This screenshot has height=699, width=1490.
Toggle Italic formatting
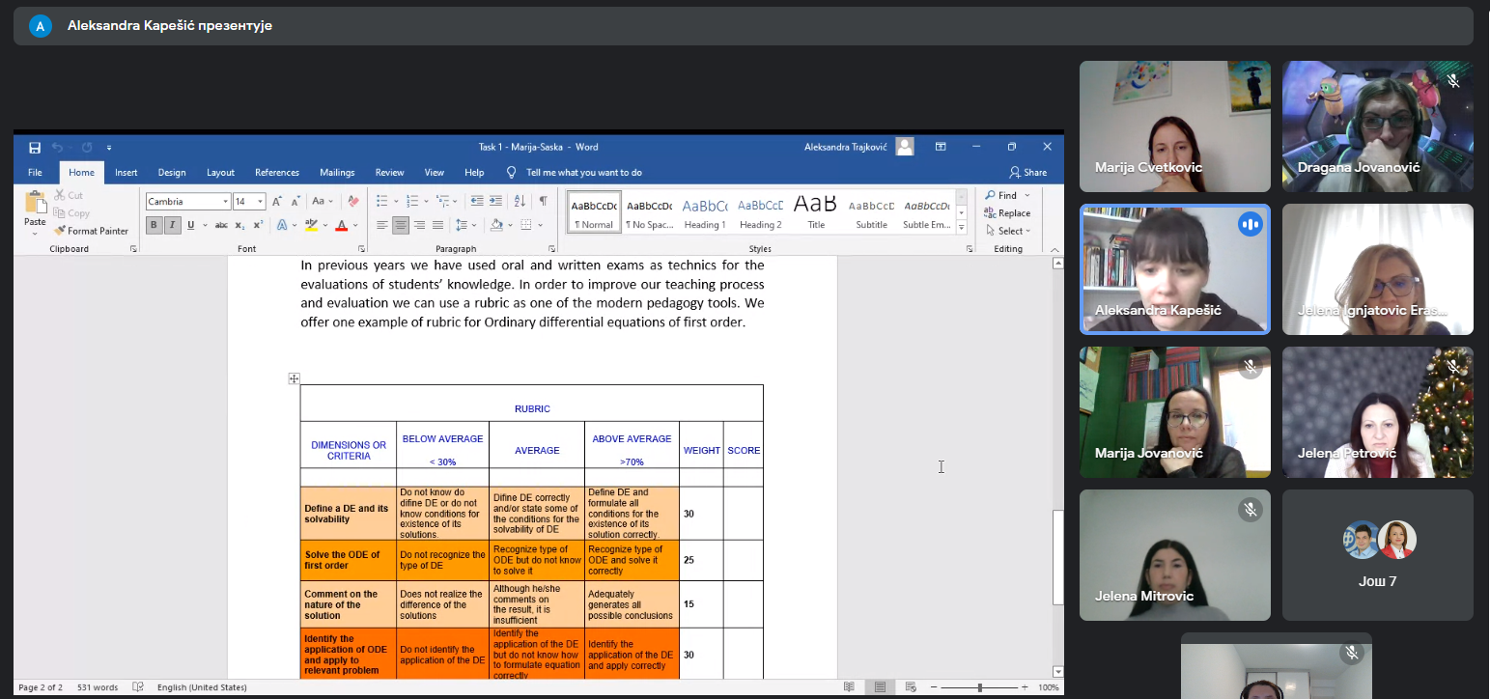(172, 225)
